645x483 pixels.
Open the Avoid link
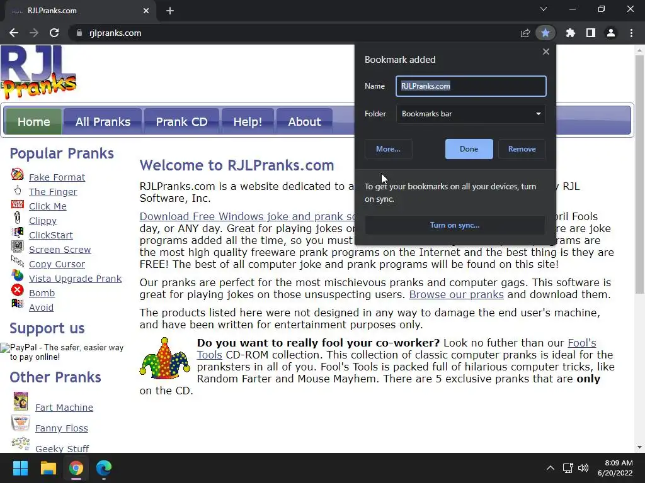point(41,308)
